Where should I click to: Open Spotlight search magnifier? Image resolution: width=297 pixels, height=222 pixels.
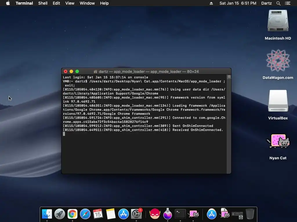click(x=278, y=3)
